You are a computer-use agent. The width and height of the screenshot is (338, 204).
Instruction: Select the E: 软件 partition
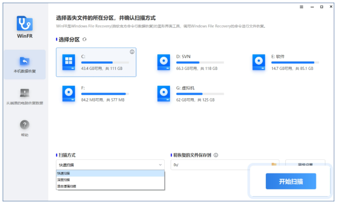(286, 62)
